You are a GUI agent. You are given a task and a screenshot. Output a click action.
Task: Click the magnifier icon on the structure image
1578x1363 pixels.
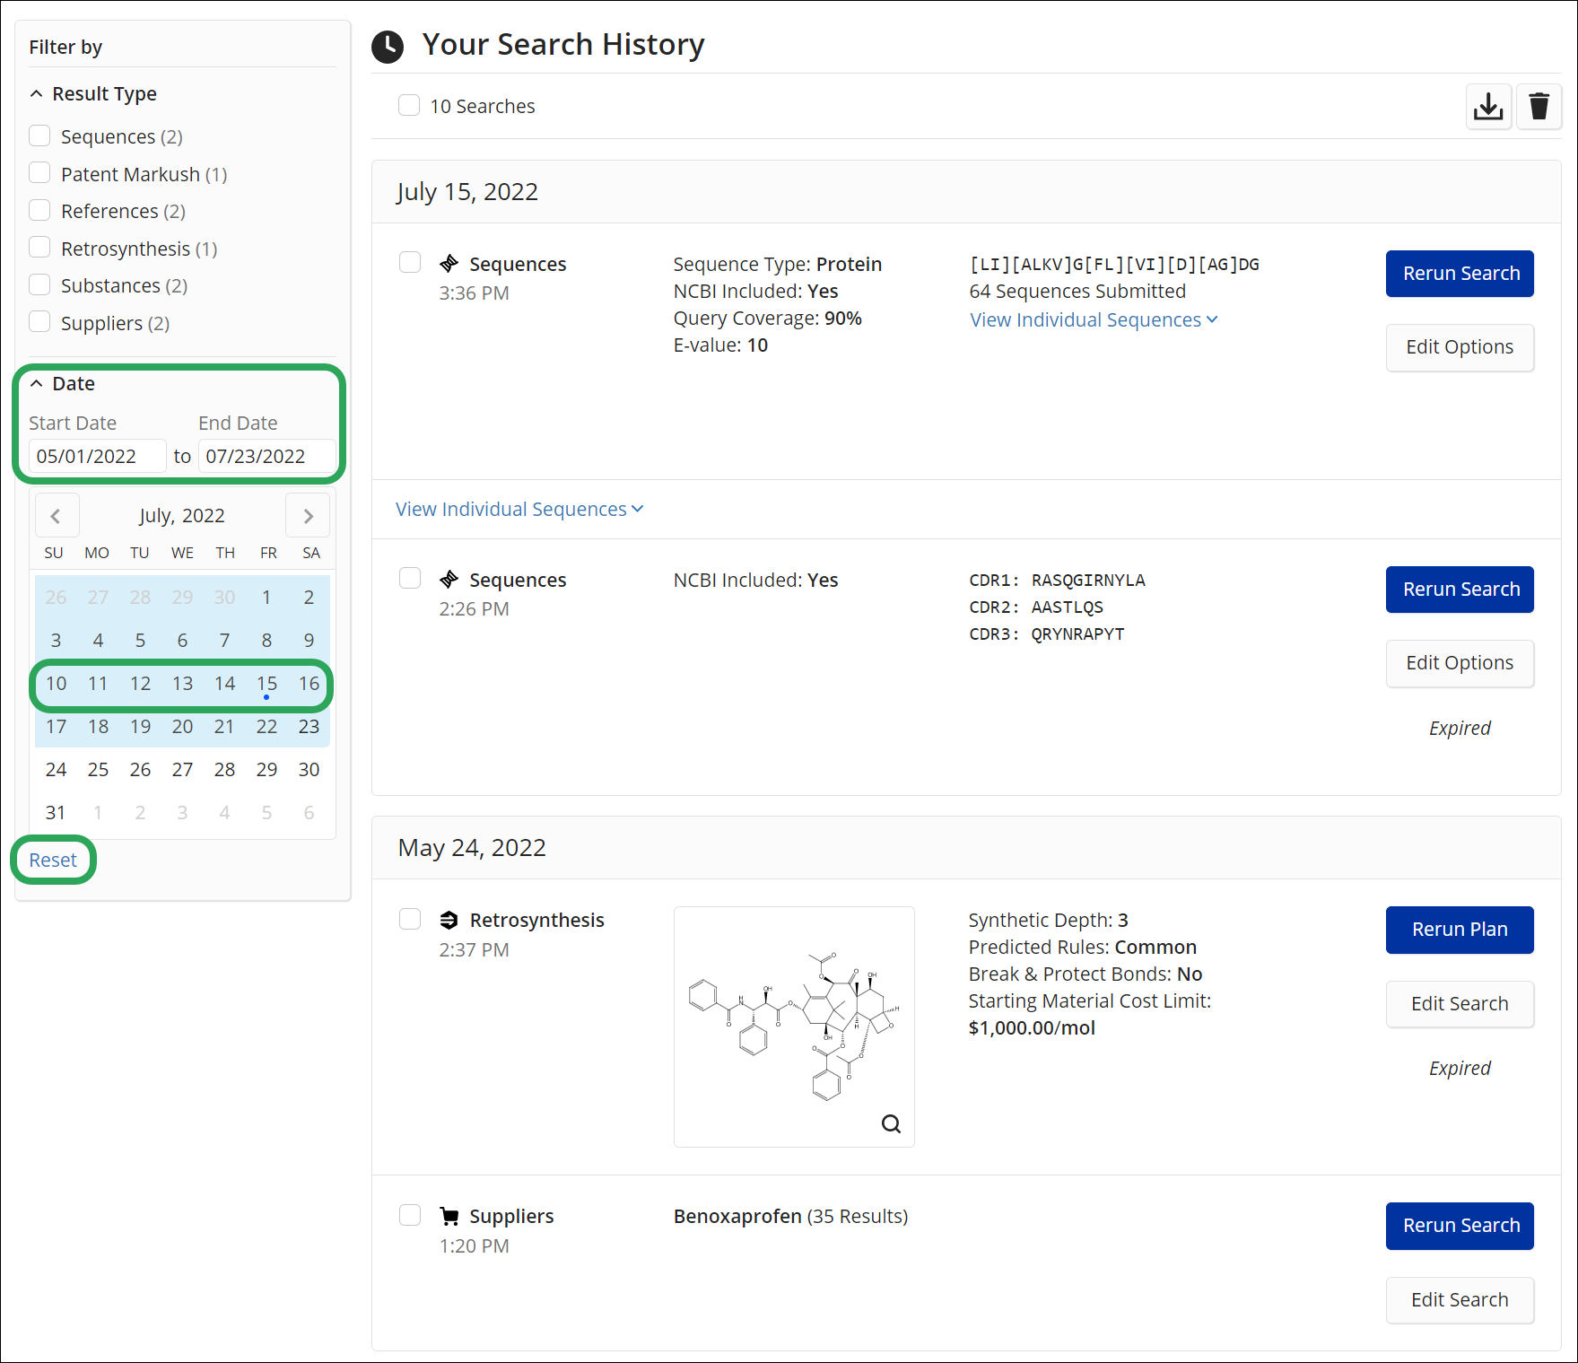891,1123
